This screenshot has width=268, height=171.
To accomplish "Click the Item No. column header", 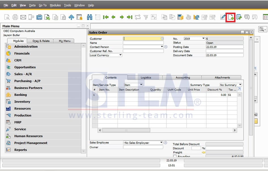I will 105,89.
